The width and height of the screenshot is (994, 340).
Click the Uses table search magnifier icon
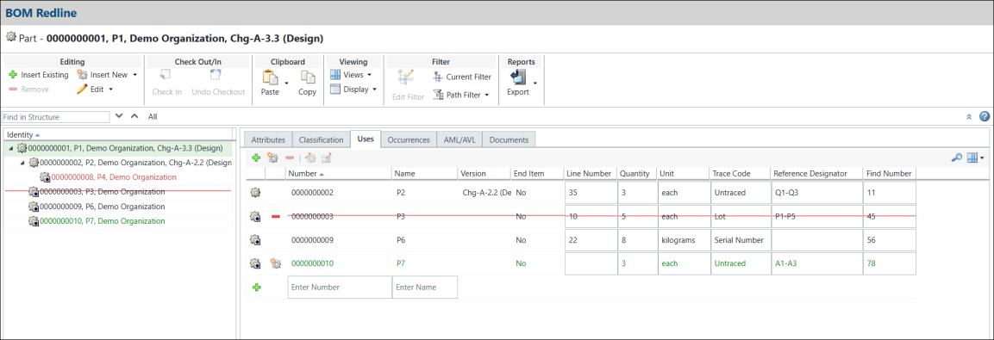[x=957, y=158]
